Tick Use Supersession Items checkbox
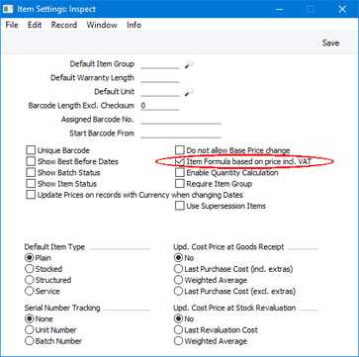Image resolution: width=359 pixels, height=357 pixels. (x=180, y=206)
